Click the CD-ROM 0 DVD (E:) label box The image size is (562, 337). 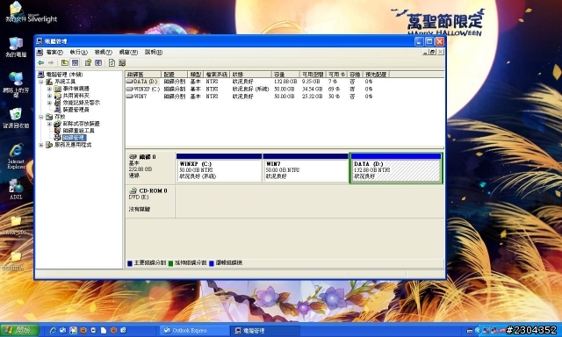click(150, 202)
